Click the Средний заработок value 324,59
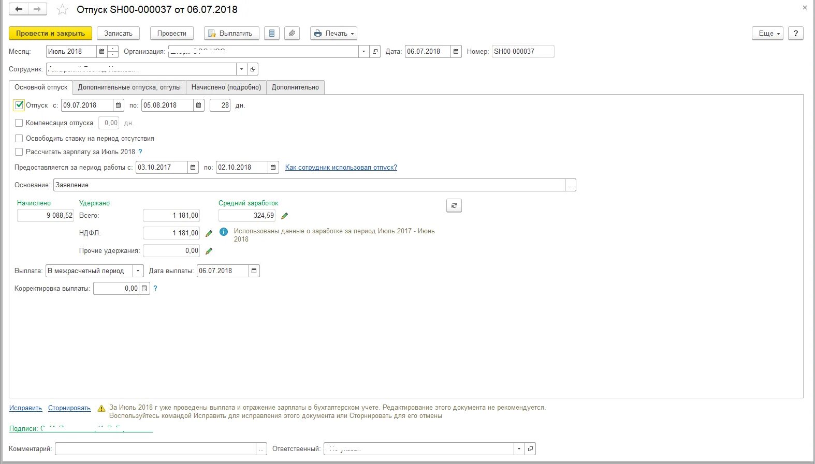 click(247, 215)
